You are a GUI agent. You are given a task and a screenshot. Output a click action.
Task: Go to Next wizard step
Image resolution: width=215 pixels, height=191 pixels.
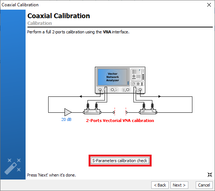179,185
